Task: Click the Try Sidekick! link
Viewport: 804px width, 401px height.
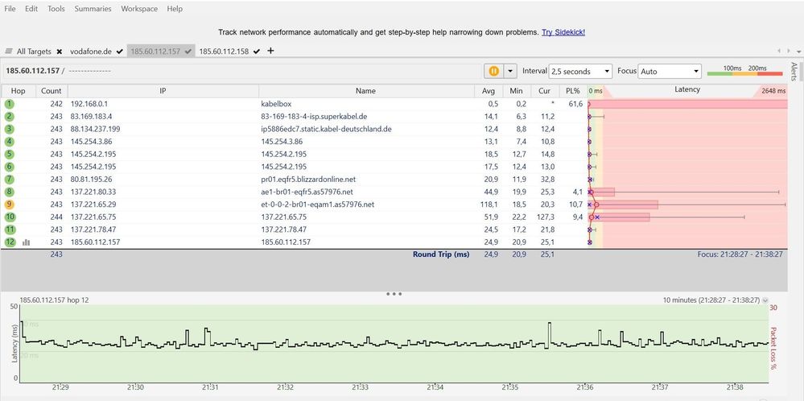Action: (x=563, y=32)
